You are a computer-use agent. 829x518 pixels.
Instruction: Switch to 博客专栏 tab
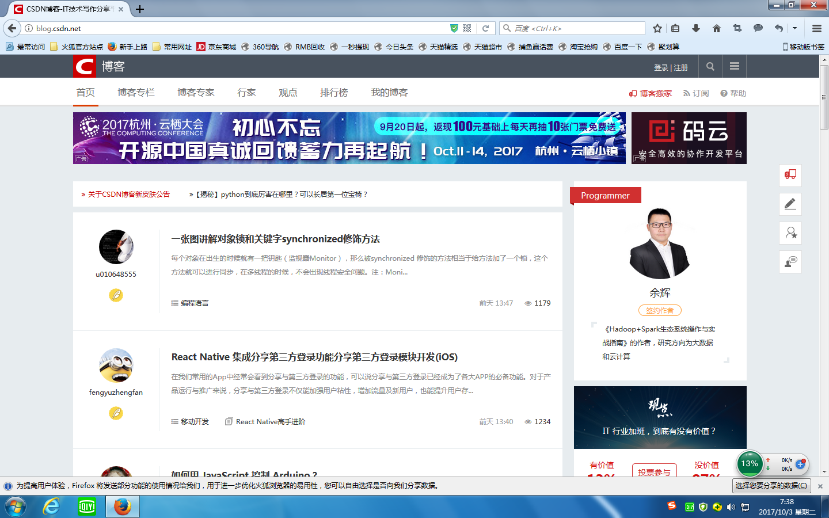[x=136, y=93]
